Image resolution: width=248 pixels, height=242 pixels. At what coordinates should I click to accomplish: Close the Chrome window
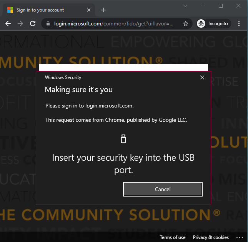238,6
